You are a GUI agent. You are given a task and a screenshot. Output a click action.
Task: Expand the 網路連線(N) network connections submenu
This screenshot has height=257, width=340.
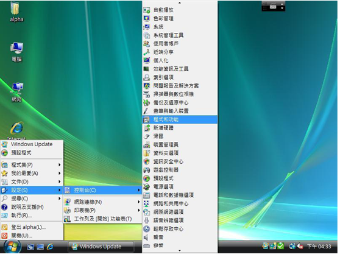pyautogui.click(x=103, y=202)
